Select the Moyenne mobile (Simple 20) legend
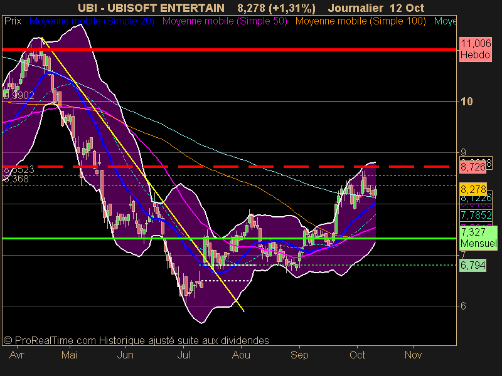Image resolution: width=502 pixels, height=376 pixels. pos(92,21)
